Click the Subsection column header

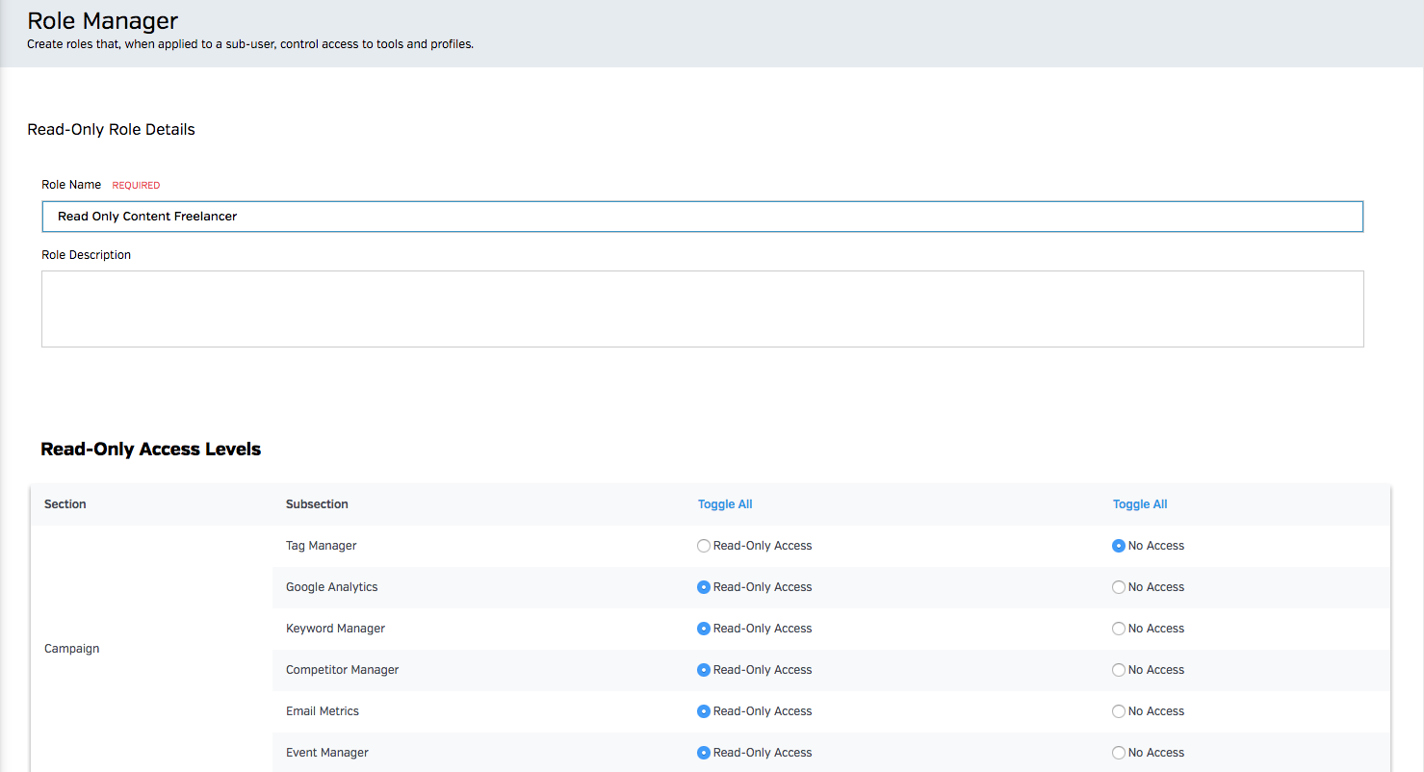tap(317, 504)
